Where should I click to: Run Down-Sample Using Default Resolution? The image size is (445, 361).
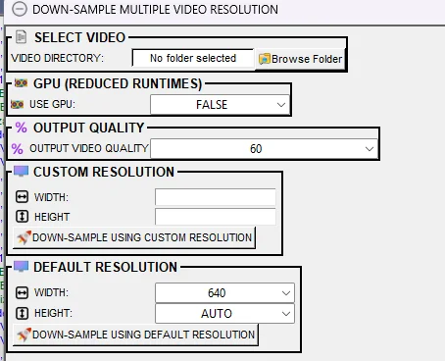click(x=135, y=335)
